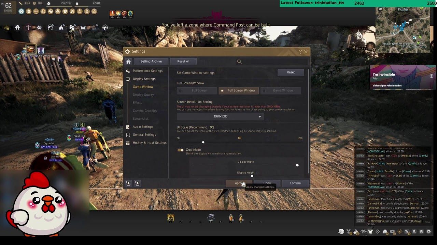
Task: Click the campfire round icon in top bar
Action: [x=87, y=11]
